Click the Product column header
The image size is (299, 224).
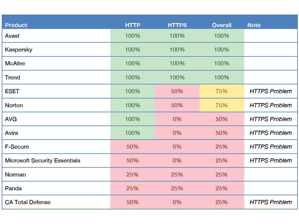[16, 25]
